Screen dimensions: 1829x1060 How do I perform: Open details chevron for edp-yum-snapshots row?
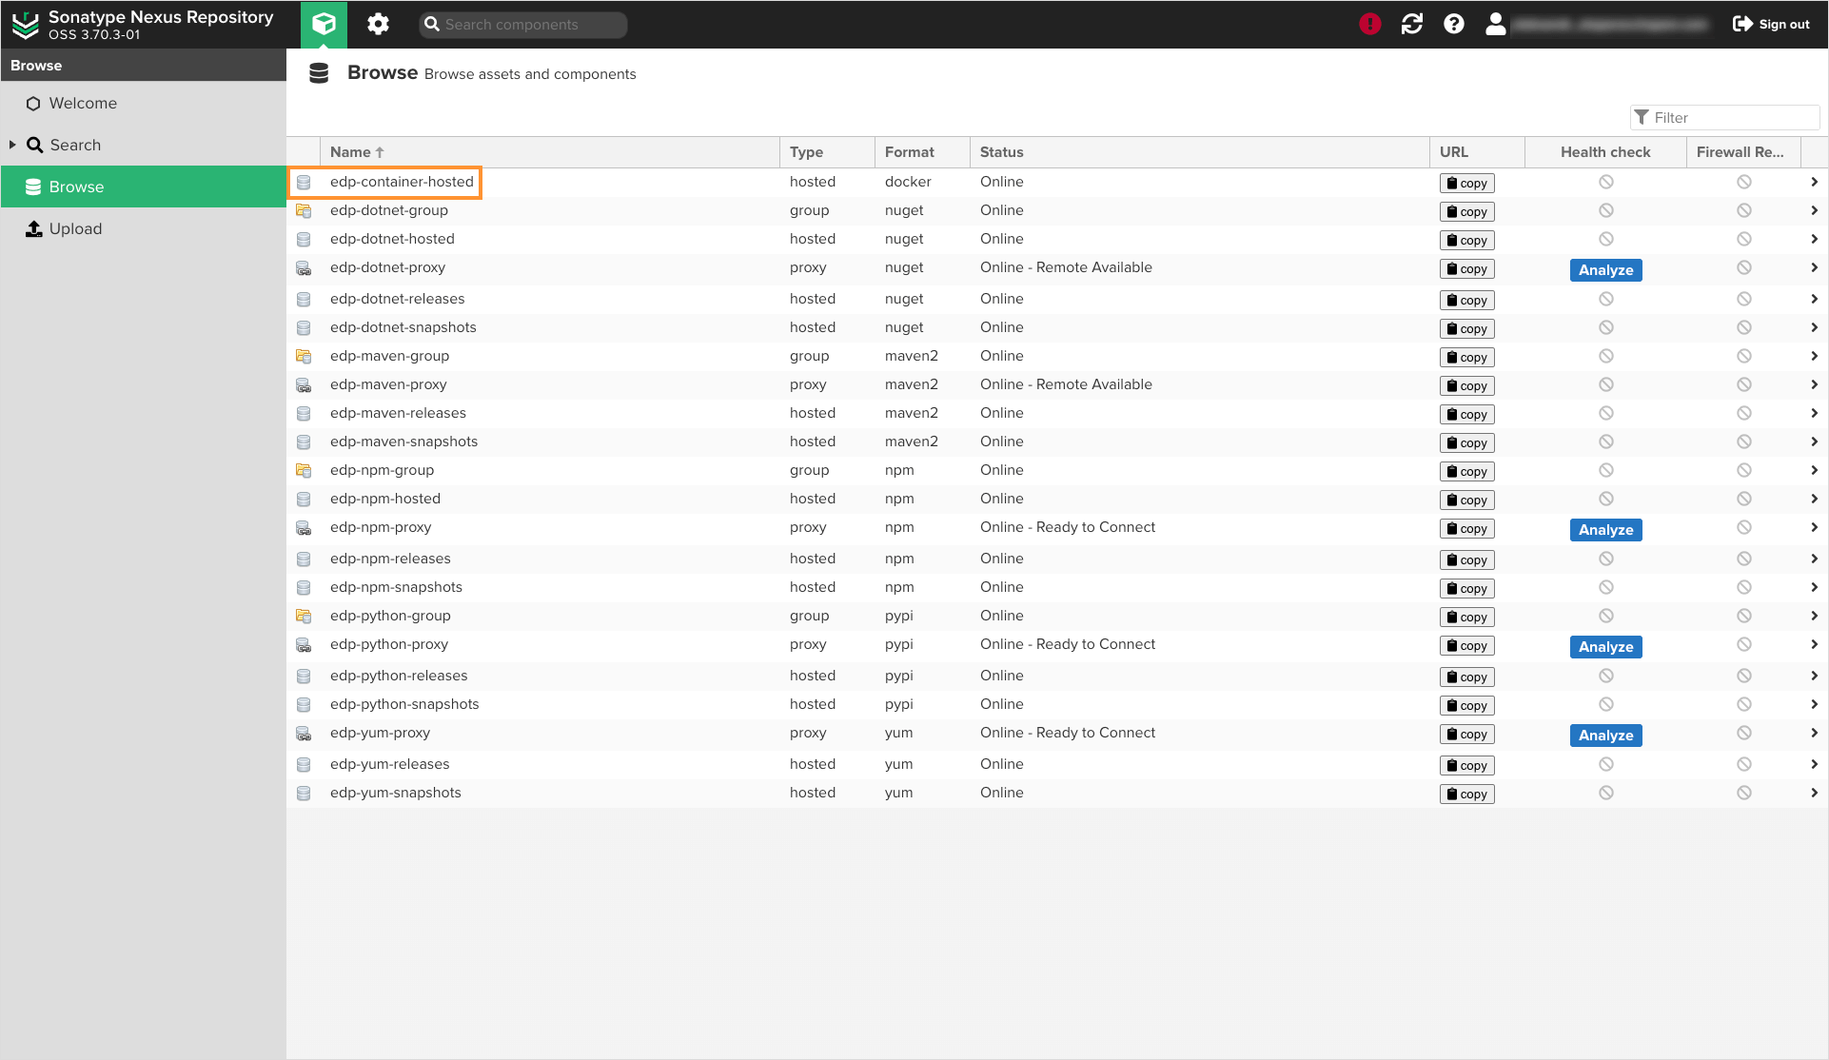tap(1815, 792)
